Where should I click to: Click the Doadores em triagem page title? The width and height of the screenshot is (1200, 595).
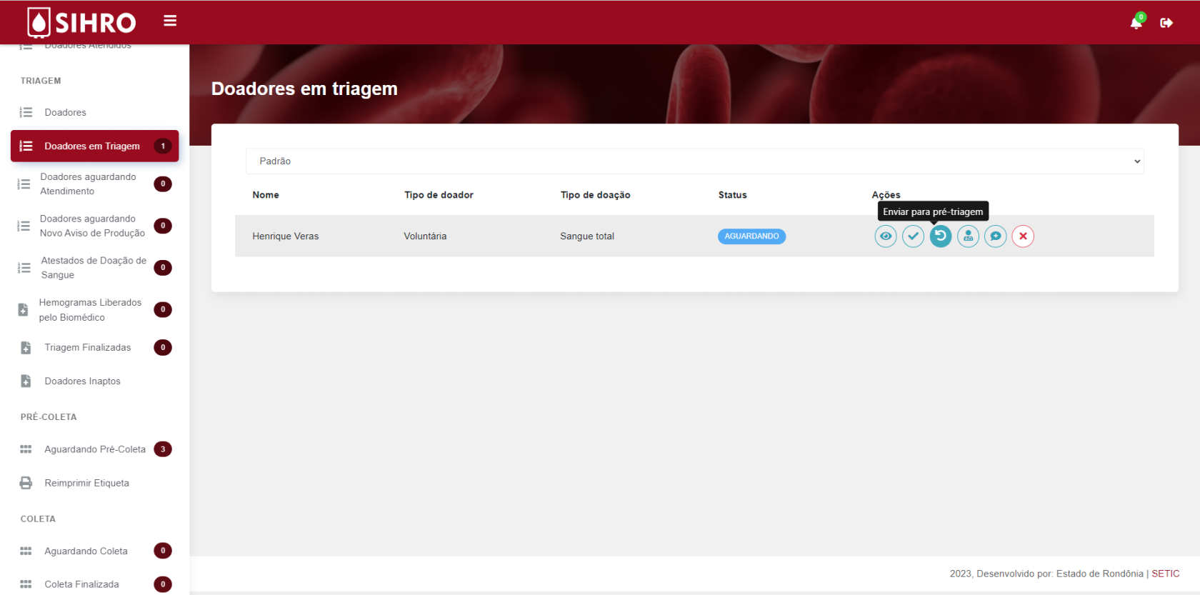coord(304,89)
